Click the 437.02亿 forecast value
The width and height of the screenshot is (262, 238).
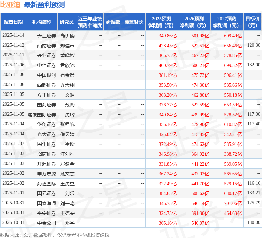point(200,174)
